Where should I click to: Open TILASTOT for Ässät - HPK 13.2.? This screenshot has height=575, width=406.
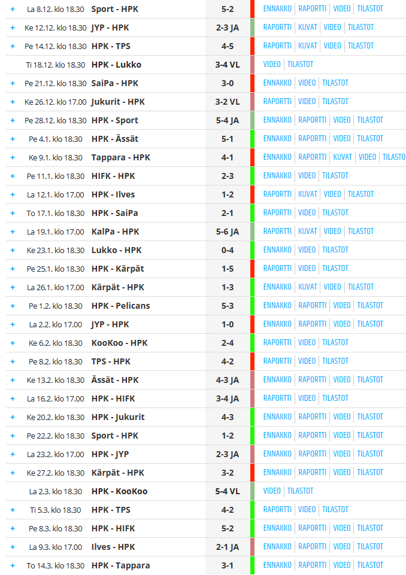pyautogui.click(x=370, y=380)
